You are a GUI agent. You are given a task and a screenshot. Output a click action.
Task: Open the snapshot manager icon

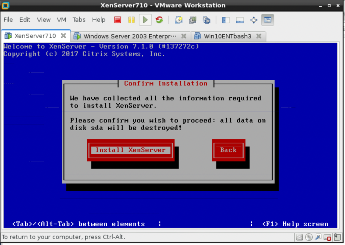pos(207,20)
